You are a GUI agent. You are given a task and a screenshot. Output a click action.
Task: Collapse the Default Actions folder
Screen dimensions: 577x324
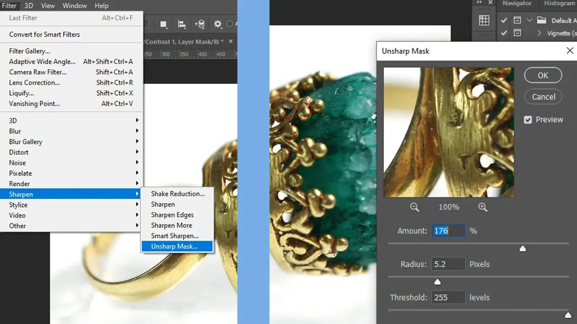(529, 20)
